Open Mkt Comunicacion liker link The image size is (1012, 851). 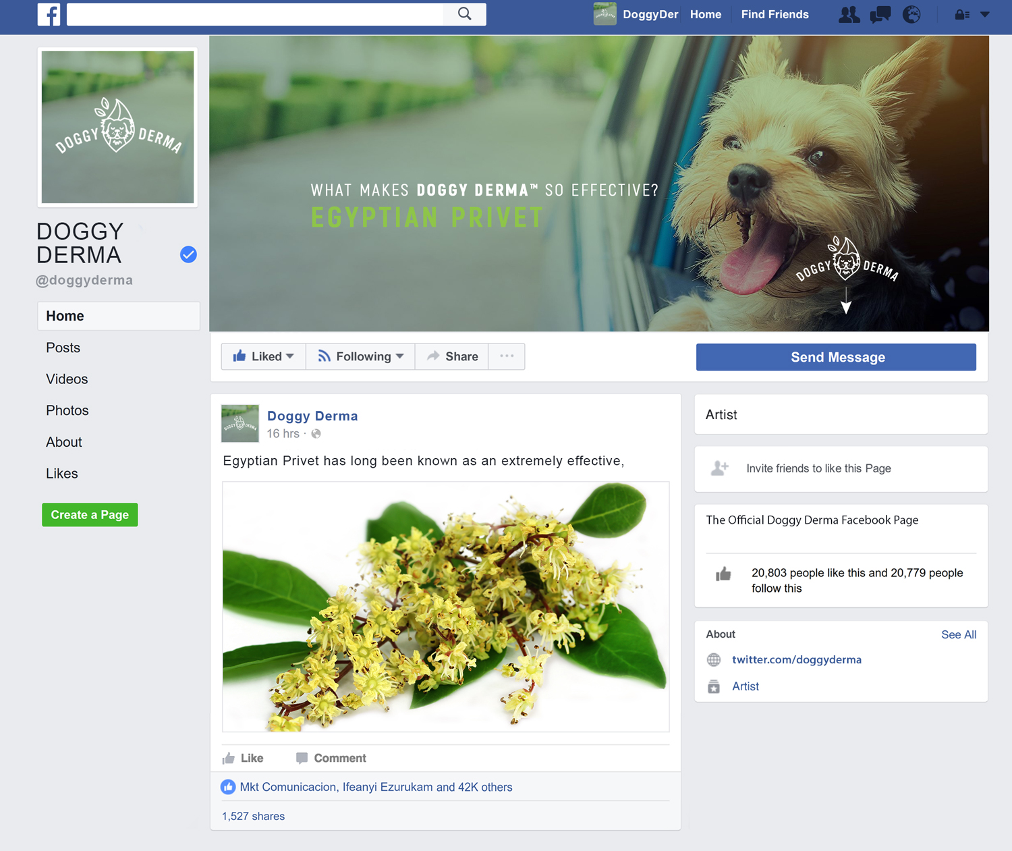(288, 787)
